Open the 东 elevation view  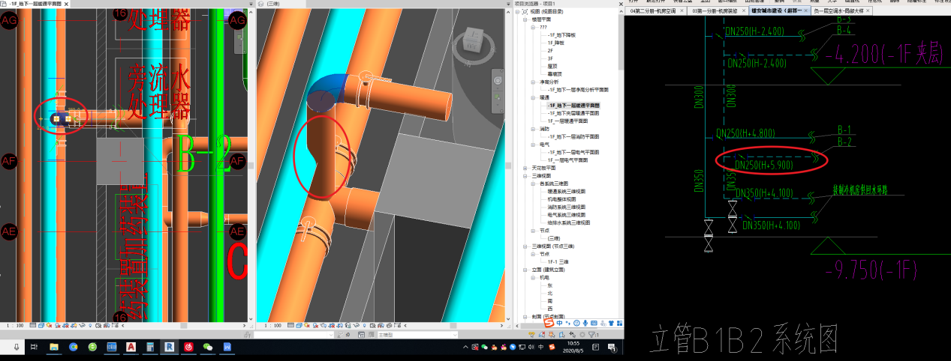pyautogui.click(x=549, y=285)
